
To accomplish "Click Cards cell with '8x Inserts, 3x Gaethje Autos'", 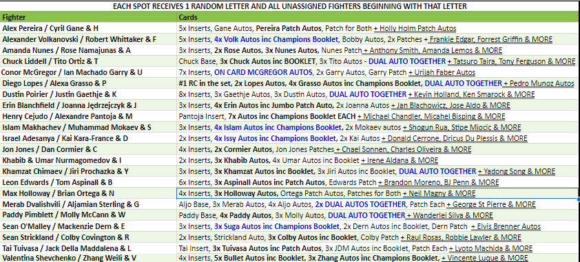I will (x=378, y=94).
